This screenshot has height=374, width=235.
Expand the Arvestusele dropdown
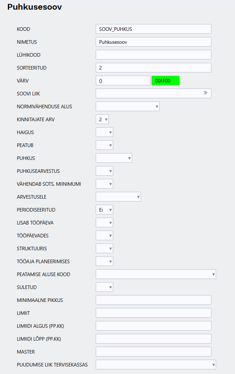tap(118, 197)
